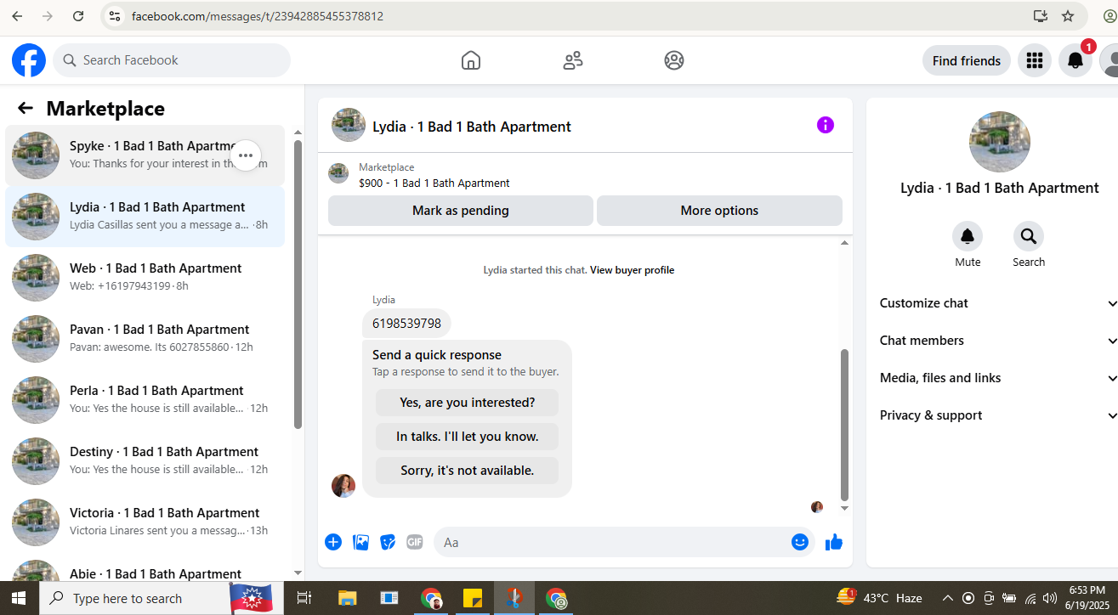Viewport: 1118px width, 615px height.
Task: Attach a photo with the image icon
Action: [360, 542]
